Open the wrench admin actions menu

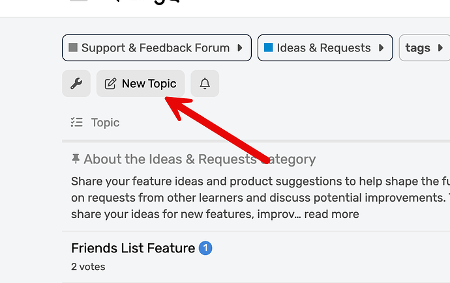pos(76,84)
